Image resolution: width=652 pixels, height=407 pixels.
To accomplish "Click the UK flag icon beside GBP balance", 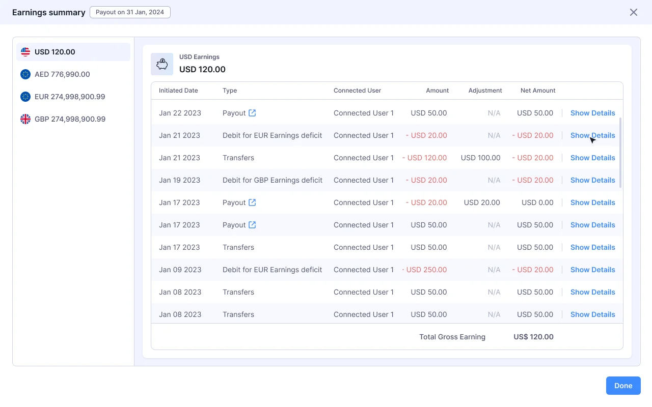I will (x=25, y=119).
